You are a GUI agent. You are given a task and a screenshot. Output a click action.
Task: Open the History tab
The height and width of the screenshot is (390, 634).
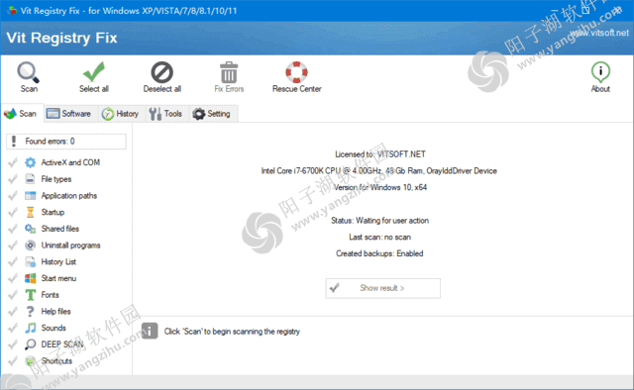tap(120, 114)
